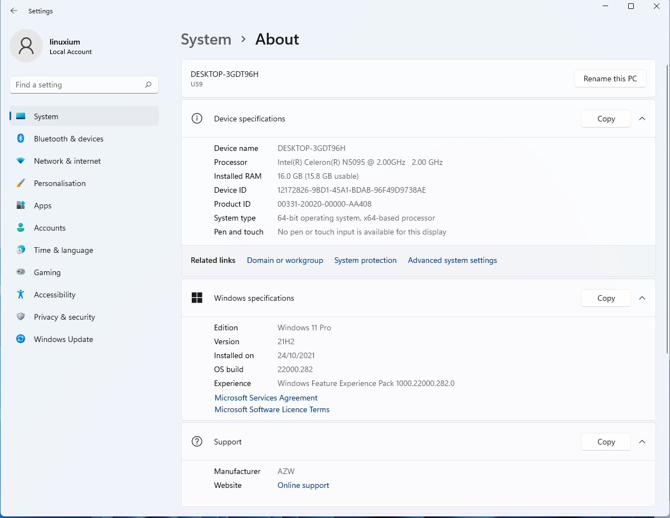670x518 pixels.
Task: Click the Device ID value
Action: (352, 190)
